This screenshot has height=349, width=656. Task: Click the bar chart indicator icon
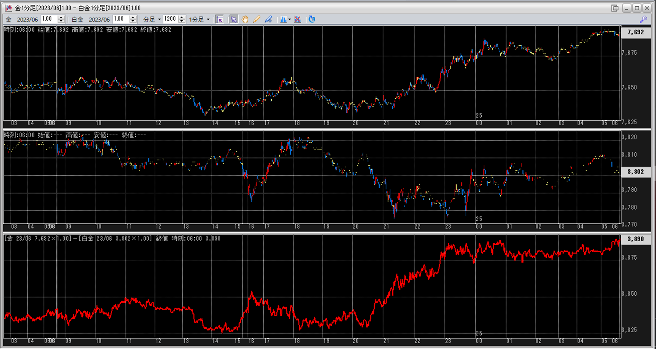283,19
